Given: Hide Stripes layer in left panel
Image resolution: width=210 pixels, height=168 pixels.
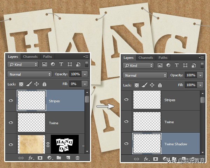Looking at the screenshot, I should tap(11, 100).
